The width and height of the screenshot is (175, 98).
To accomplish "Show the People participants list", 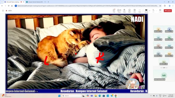I will (x=119, y=11).
